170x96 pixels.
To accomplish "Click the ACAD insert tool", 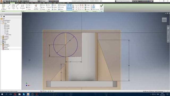I will [x=87, y=9].
